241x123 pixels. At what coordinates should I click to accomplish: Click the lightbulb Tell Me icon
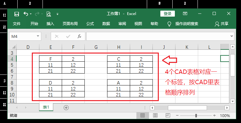pos(169,24)
